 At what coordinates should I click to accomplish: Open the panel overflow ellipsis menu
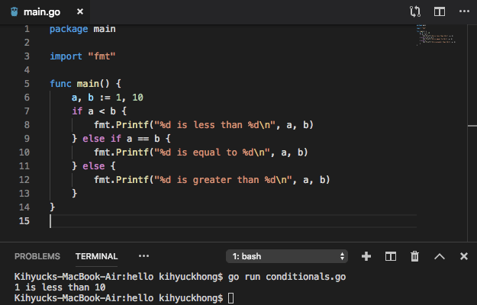(x=143, y=255)
